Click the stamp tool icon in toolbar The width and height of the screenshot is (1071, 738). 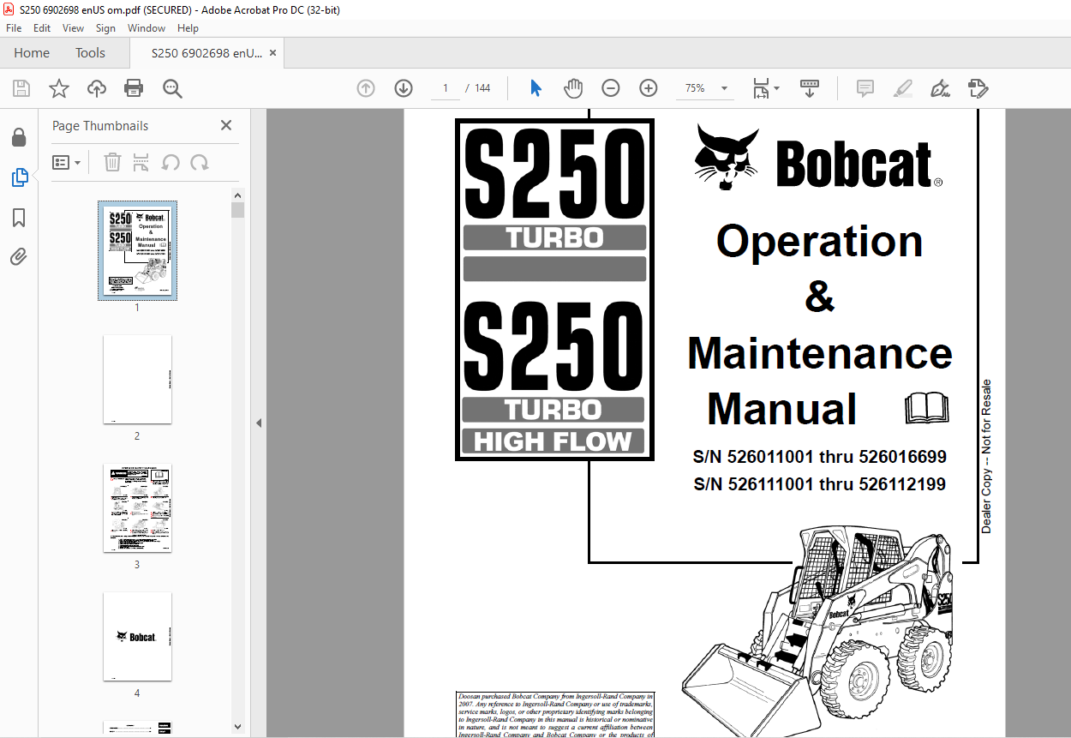point(978,88)
